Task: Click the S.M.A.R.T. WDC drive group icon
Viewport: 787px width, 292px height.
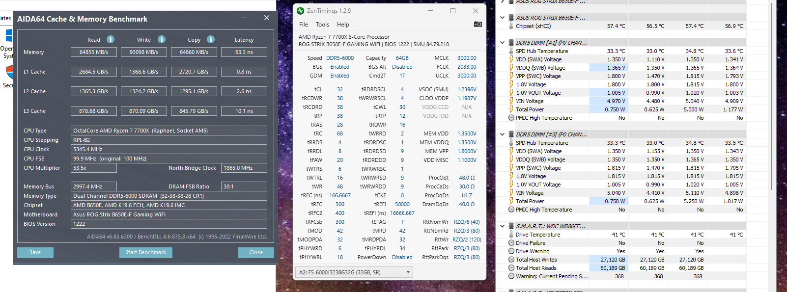Action: point(511,226)
